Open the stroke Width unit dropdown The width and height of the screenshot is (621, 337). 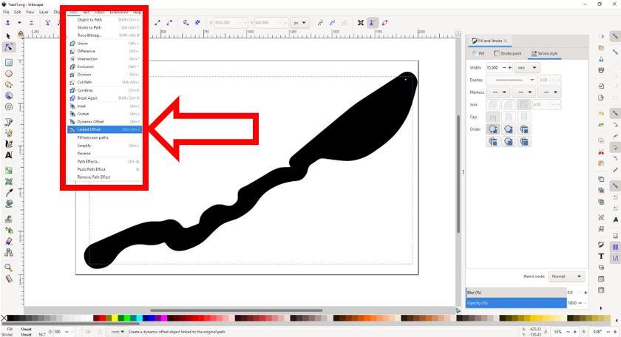tap(526, 68)
